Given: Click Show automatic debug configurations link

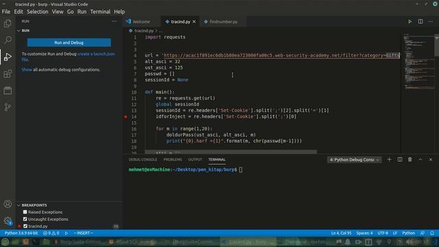Looking at the screenshot, I should (27, 69).
